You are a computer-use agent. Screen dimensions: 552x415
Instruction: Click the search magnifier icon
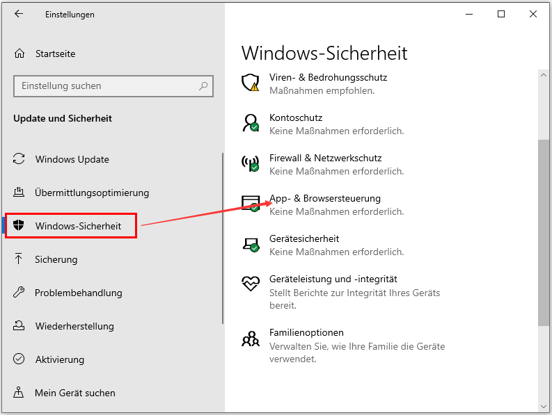[x=203, y=86]
